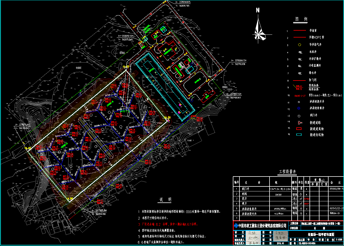Select the yellow circle legend symbol
The height and width of the screenshot is (246, 344).
299,45
